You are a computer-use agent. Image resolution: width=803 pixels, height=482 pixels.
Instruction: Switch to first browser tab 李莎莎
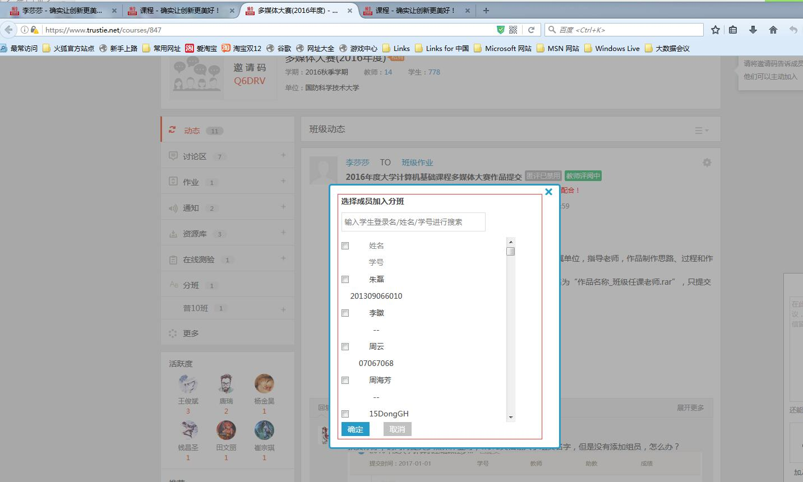[63, 11]
